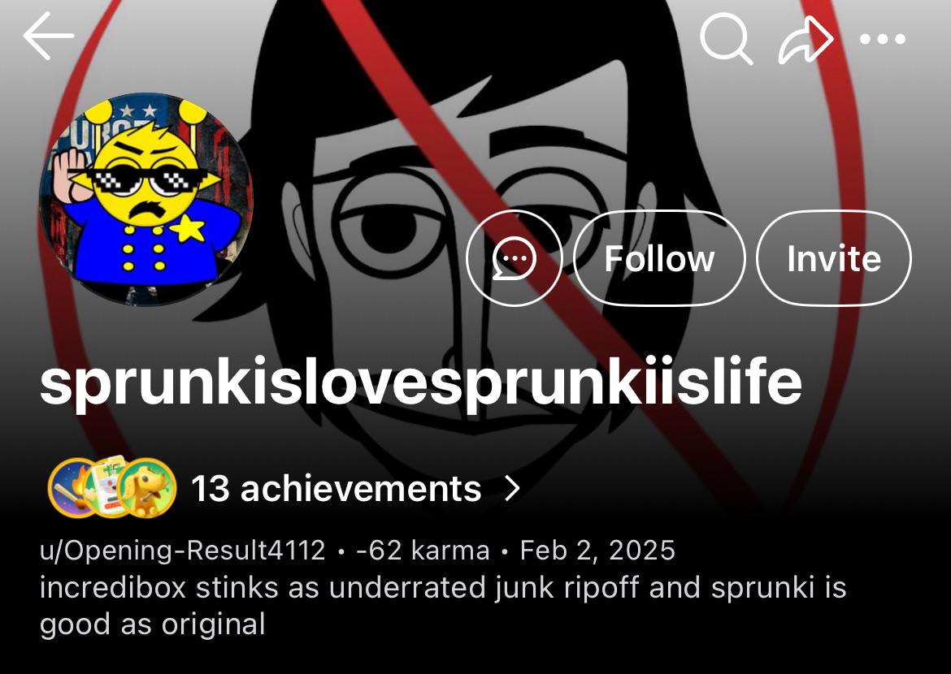Start a chat with the speech bubble icon
Screen dimensions: 951x674
point(515,258)
